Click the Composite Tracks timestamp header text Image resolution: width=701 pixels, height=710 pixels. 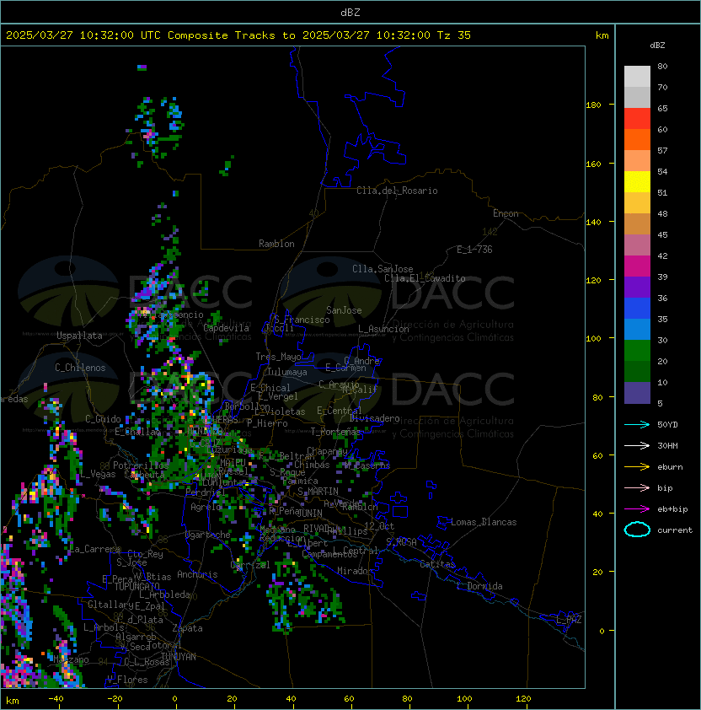(238, 35)
